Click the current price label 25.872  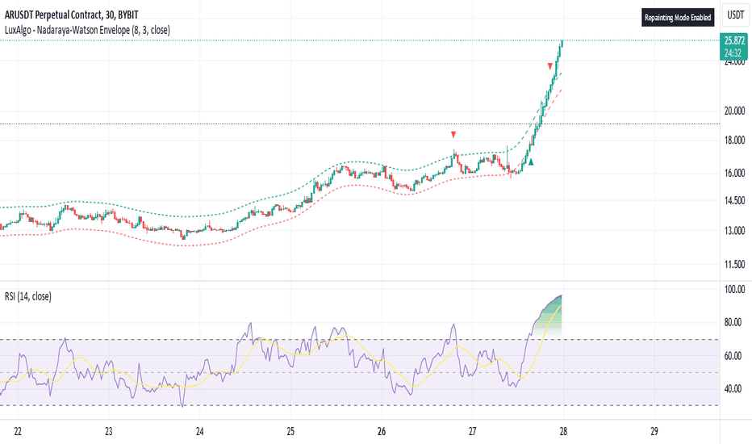pyautogui.click(x=734, y=41)
